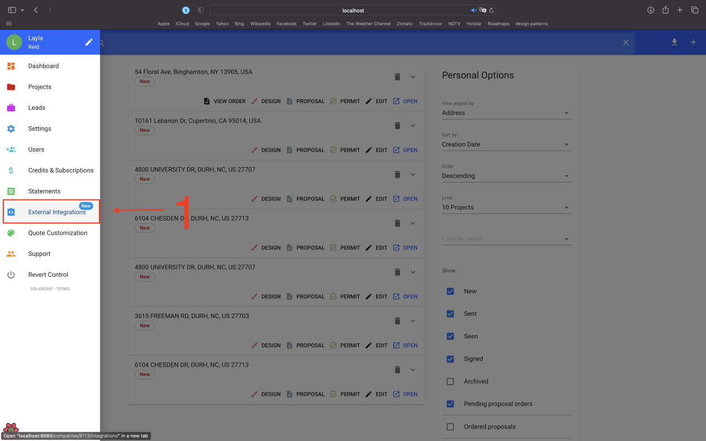Open Credits & Subscriptions dollar icon
706x441 pixels.
12,170
